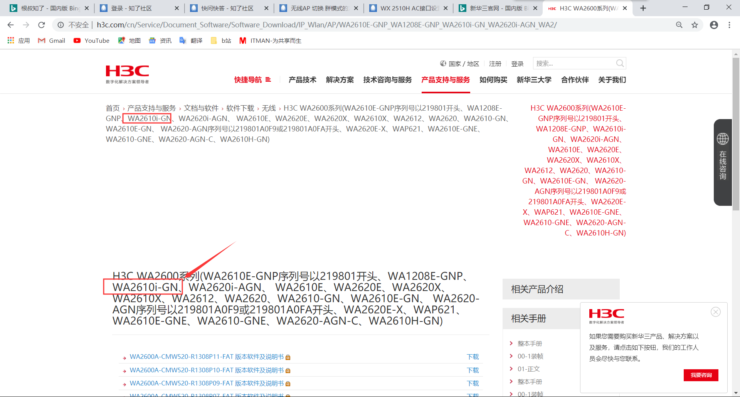Go to 产品支持与服务 in the breadcrumb
The image size is (740, 397).
click(151, 108)
